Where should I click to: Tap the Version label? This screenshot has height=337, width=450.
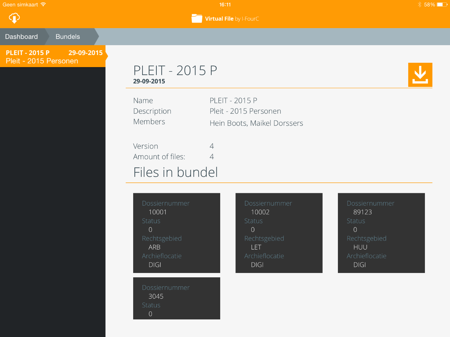(146, 146)
